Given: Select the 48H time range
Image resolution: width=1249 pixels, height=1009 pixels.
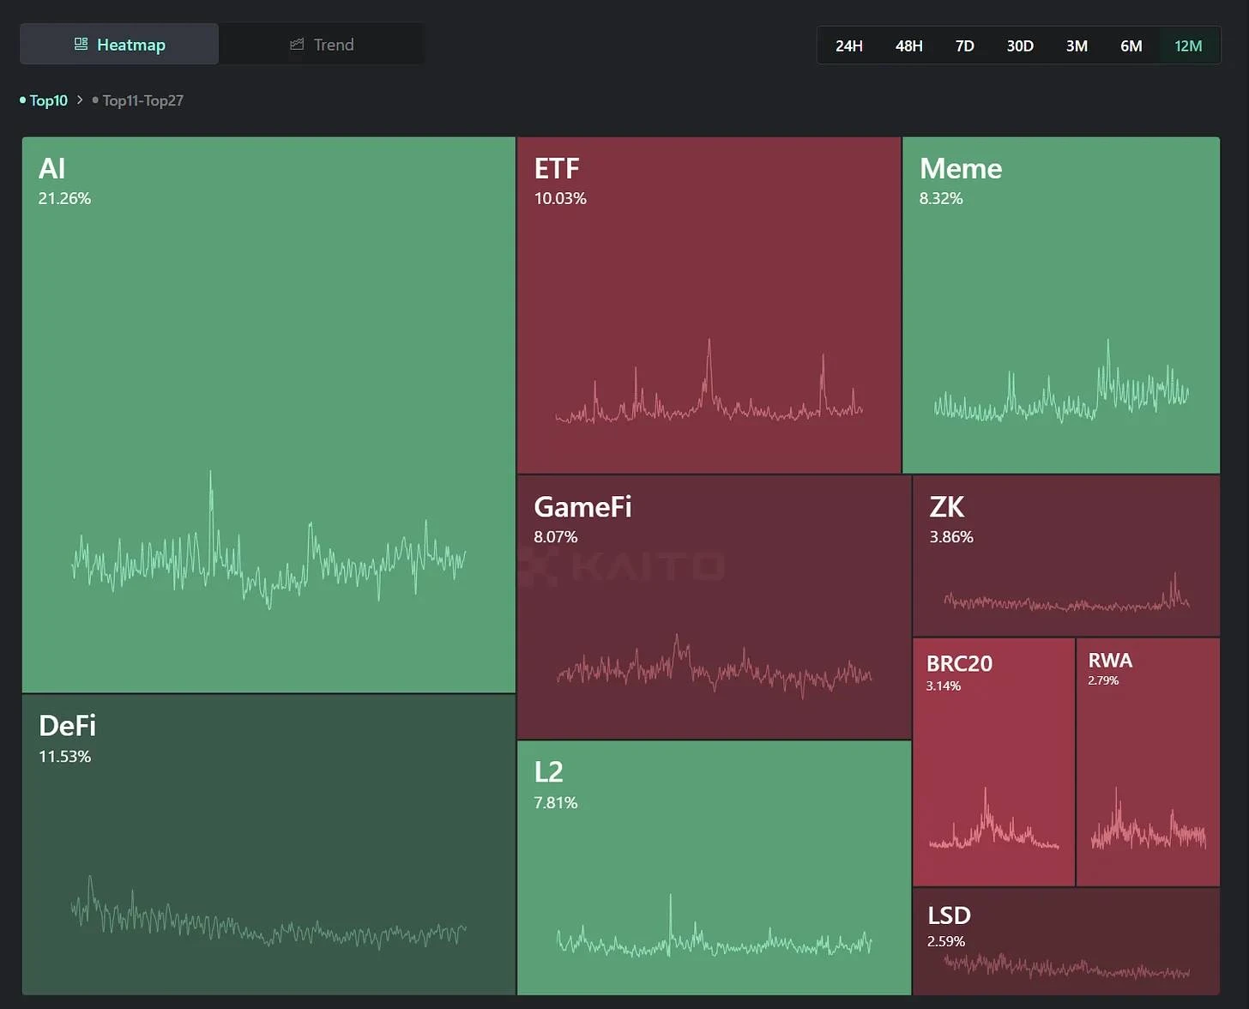Looking at the screenshot, I should pos(908,45).
